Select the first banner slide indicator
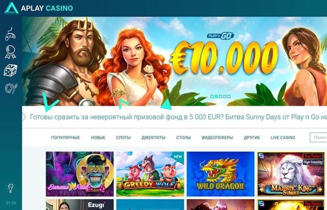Image resolution: width=327 pixels, height=210 pixels. point(212,97)
